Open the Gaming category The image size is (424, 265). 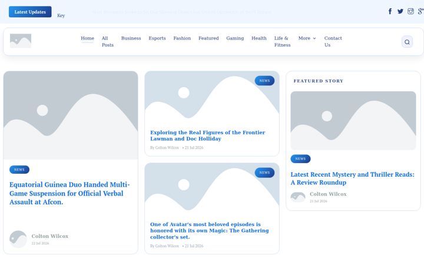click(235, 38)
